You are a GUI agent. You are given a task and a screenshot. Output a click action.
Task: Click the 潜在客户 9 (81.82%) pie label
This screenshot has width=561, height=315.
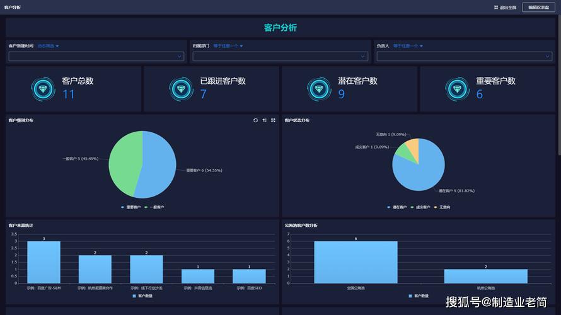pyautogui.click(x=457, y=191)
